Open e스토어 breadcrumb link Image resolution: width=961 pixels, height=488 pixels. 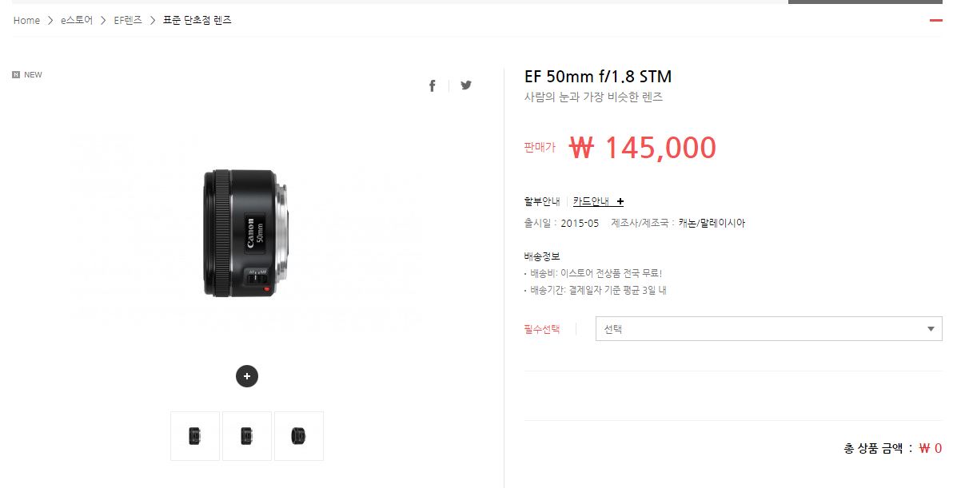pos(77,21)
